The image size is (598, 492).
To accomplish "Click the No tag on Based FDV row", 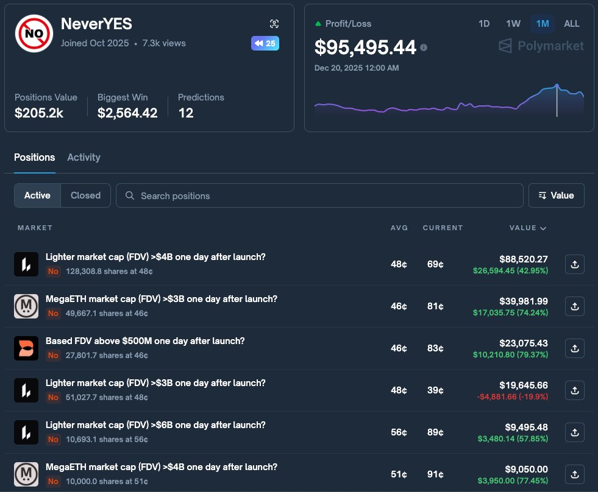I will [53, 355].
